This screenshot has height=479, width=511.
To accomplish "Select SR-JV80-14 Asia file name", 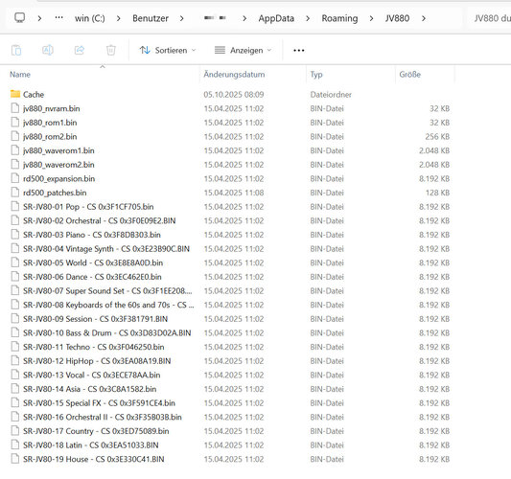I will (x=89, y=389).
